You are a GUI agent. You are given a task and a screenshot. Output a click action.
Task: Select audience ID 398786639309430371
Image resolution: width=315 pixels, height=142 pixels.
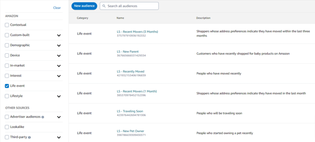click(x=131, y=135)
